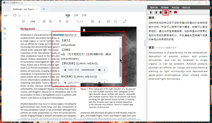Seek on the American pronunciation audio progress bar
This screenshot has height=123, width=212.
pos(88,70)
